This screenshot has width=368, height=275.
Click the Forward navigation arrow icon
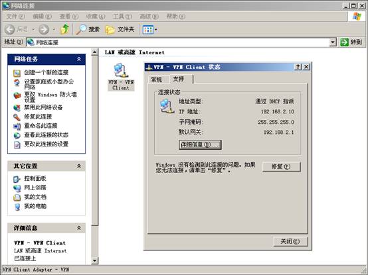click(44, 30)
